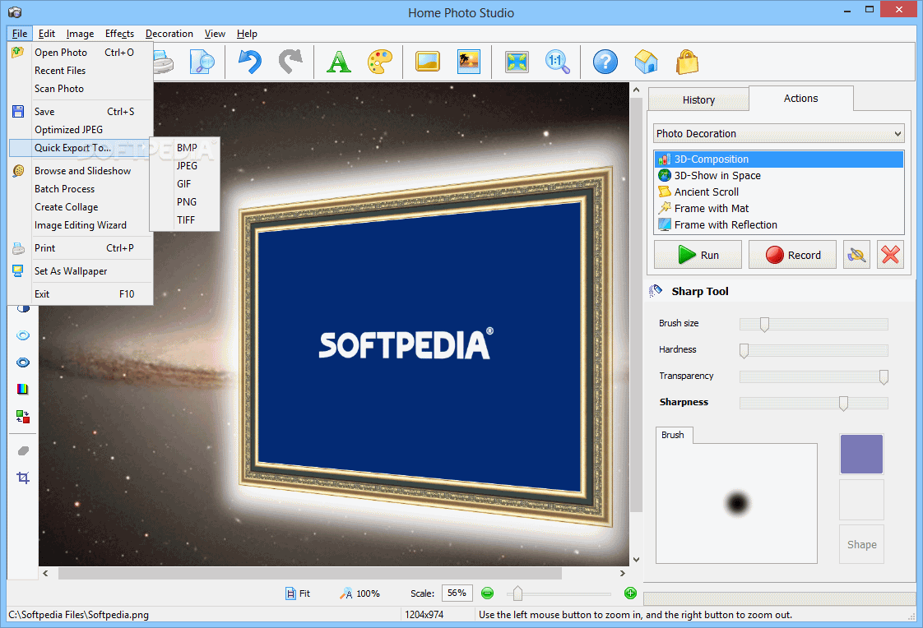
Task: Click the light blue ring tool icon
Action: [23, 335]
